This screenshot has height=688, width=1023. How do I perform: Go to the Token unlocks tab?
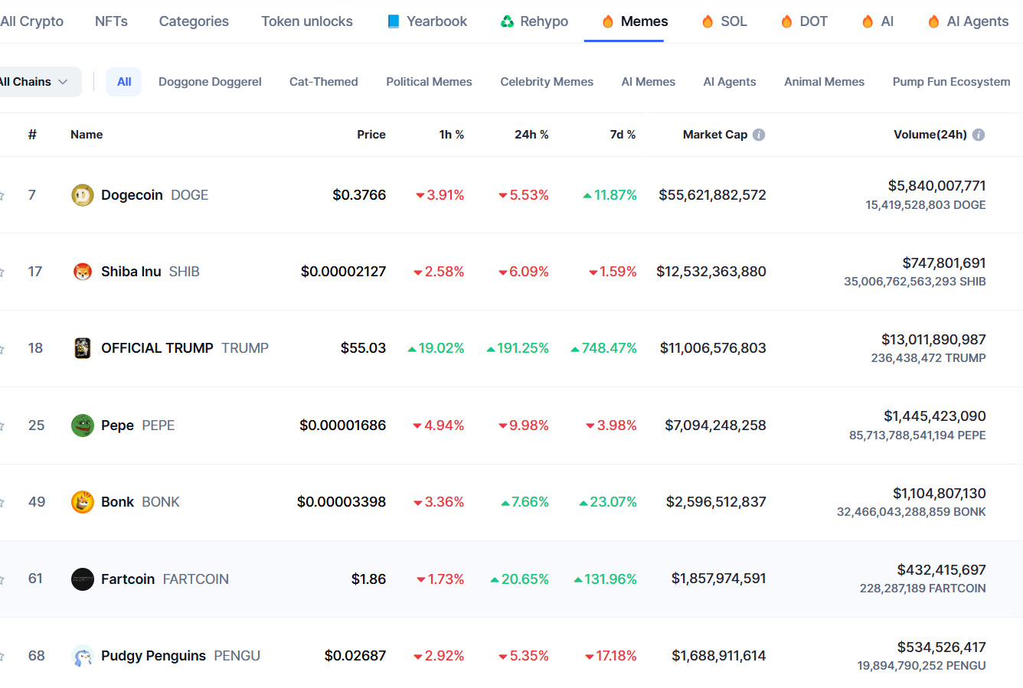[307, 21]
